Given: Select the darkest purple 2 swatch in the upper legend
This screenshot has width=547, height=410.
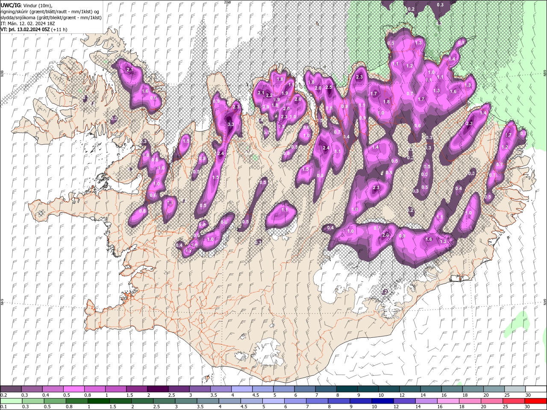Looking at the screenshot, I should 157,389.
